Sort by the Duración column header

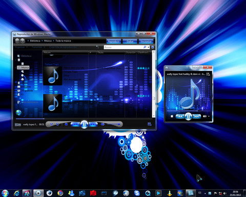coord(131,52)
